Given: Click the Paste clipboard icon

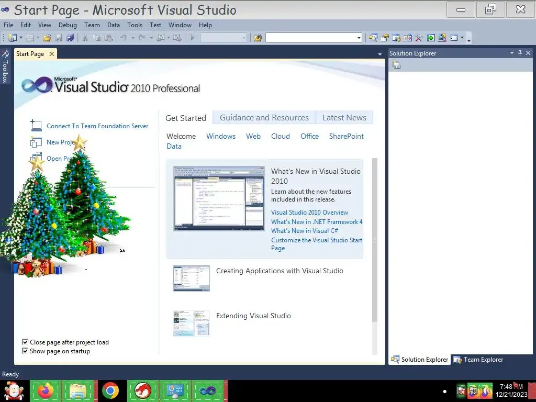Looking at the screenshot, I should click(x=108, y=38).
